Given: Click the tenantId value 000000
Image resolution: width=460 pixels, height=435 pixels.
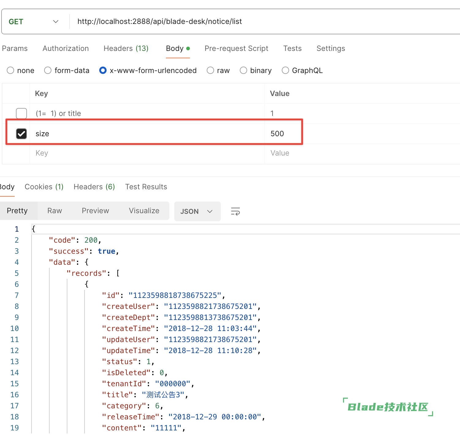Looking at the screenshot, I should click(173, 384).
